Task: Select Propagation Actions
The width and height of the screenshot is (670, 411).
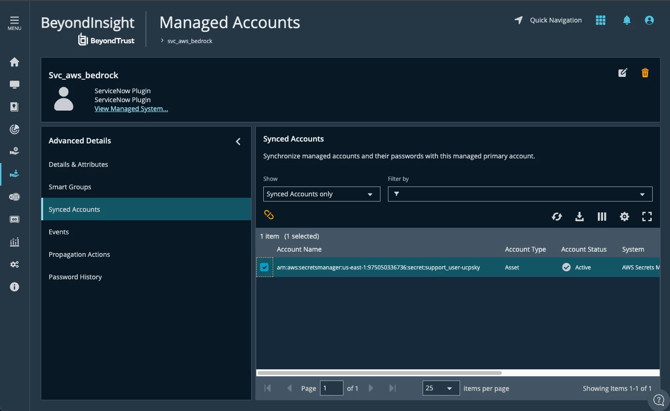Action: [146, 254]
